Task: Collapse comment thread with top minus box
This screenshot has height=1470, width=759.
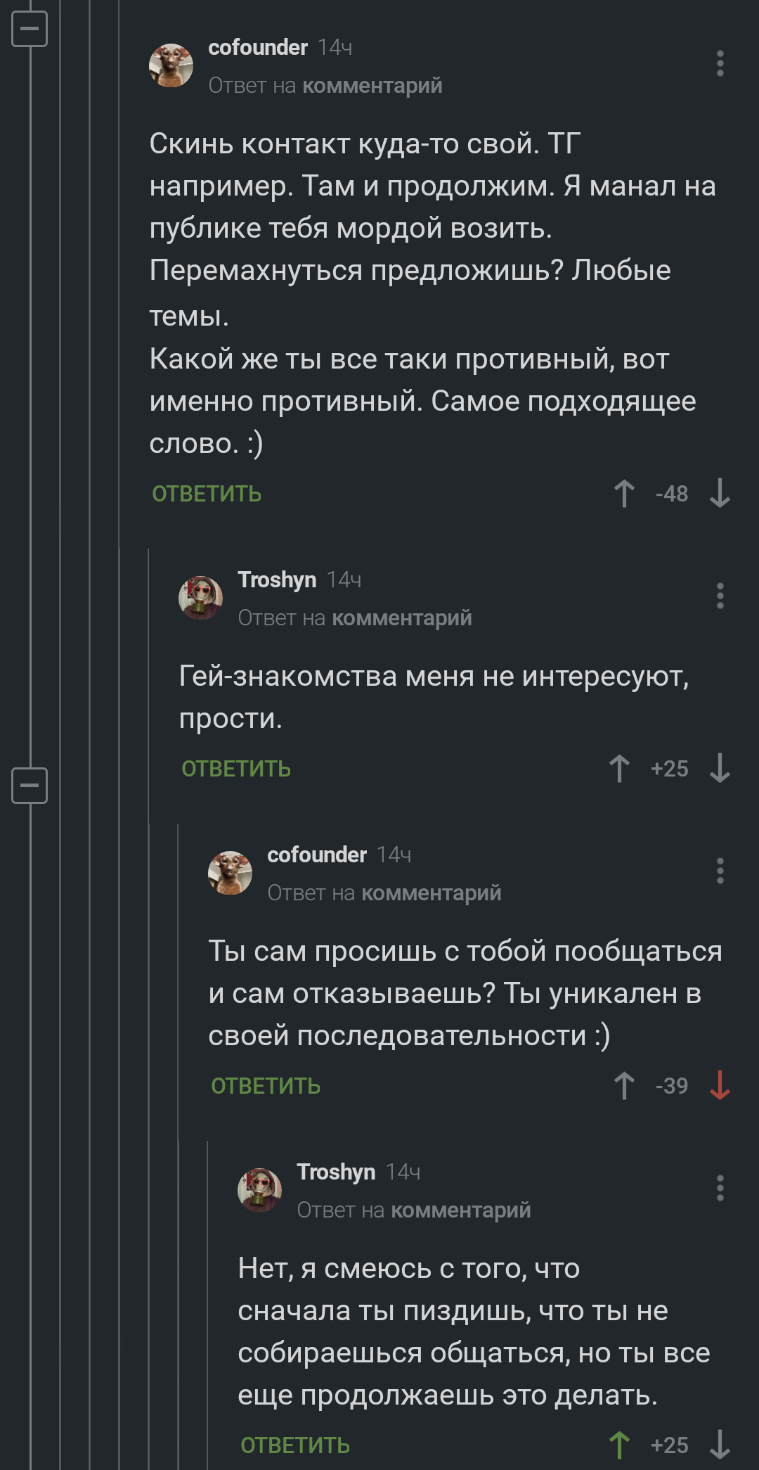Action: [30, 30]
